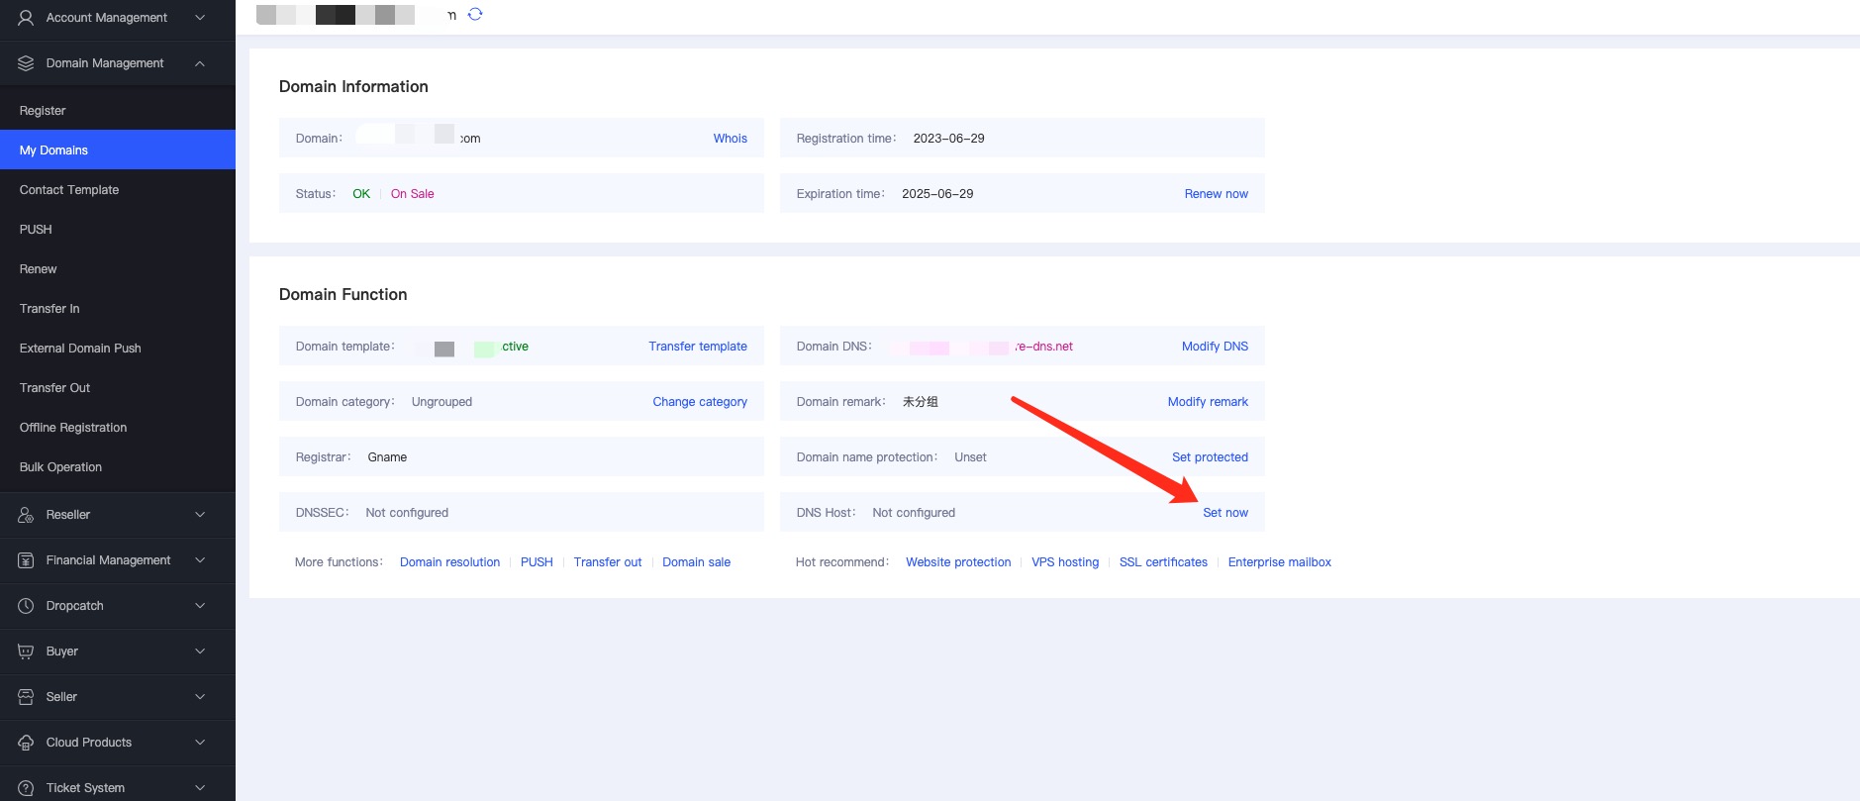Screen dimensions: 1860x801
Task: Go to Transfer Out in the sidebar
Action: point(54,388)
